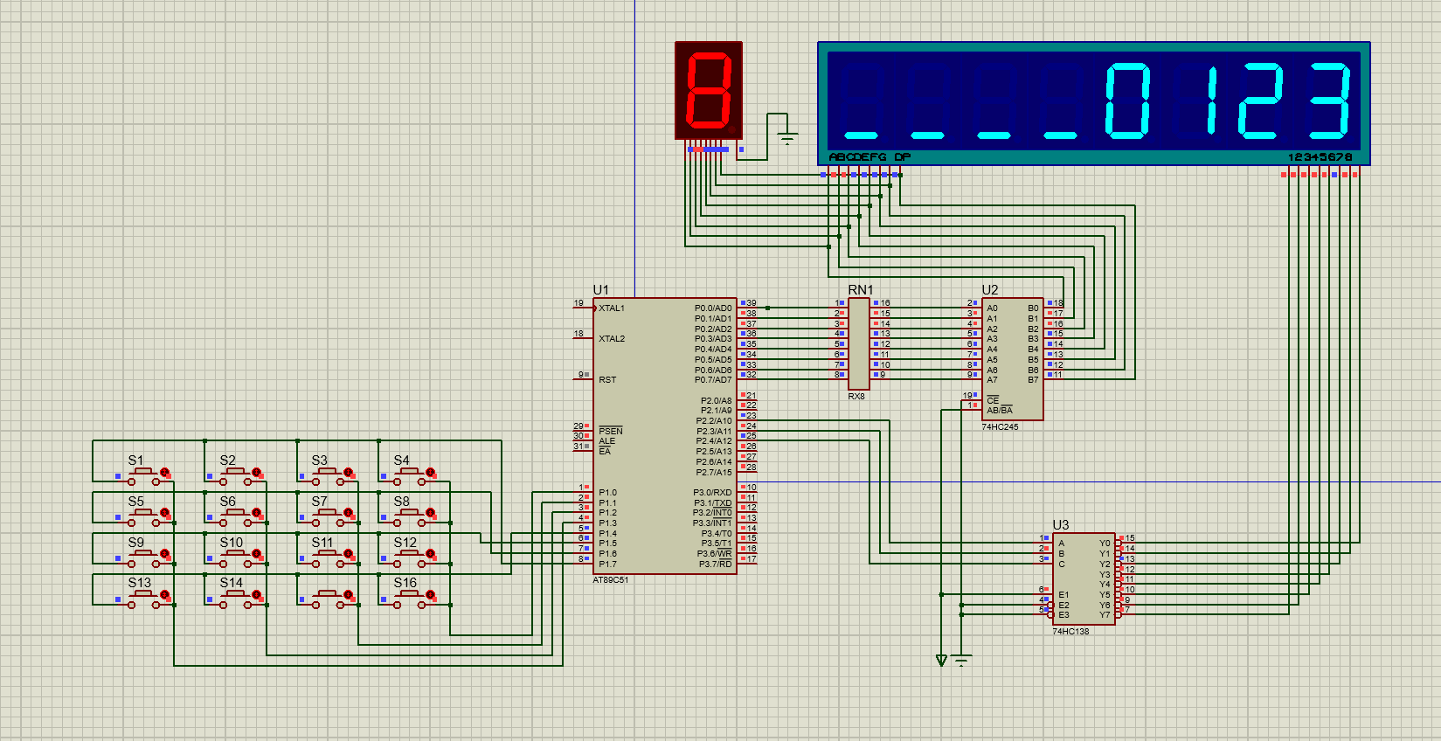Click the RN1 reference label
The height and width of the screenshot is (741, 1441).
pyautogui.click(x=861, y=290)
